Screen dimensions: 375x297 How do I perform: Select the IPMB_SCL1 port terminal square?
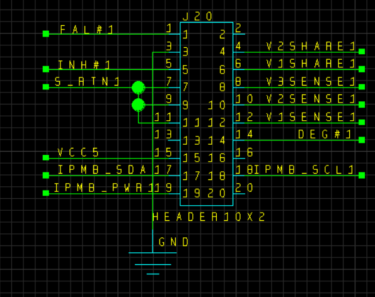pos(362,175)
